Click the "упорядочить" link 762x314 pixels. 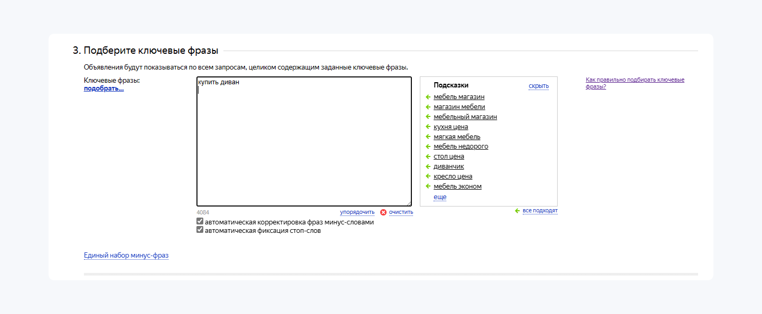pyautogui.click(x=358, y=212)
